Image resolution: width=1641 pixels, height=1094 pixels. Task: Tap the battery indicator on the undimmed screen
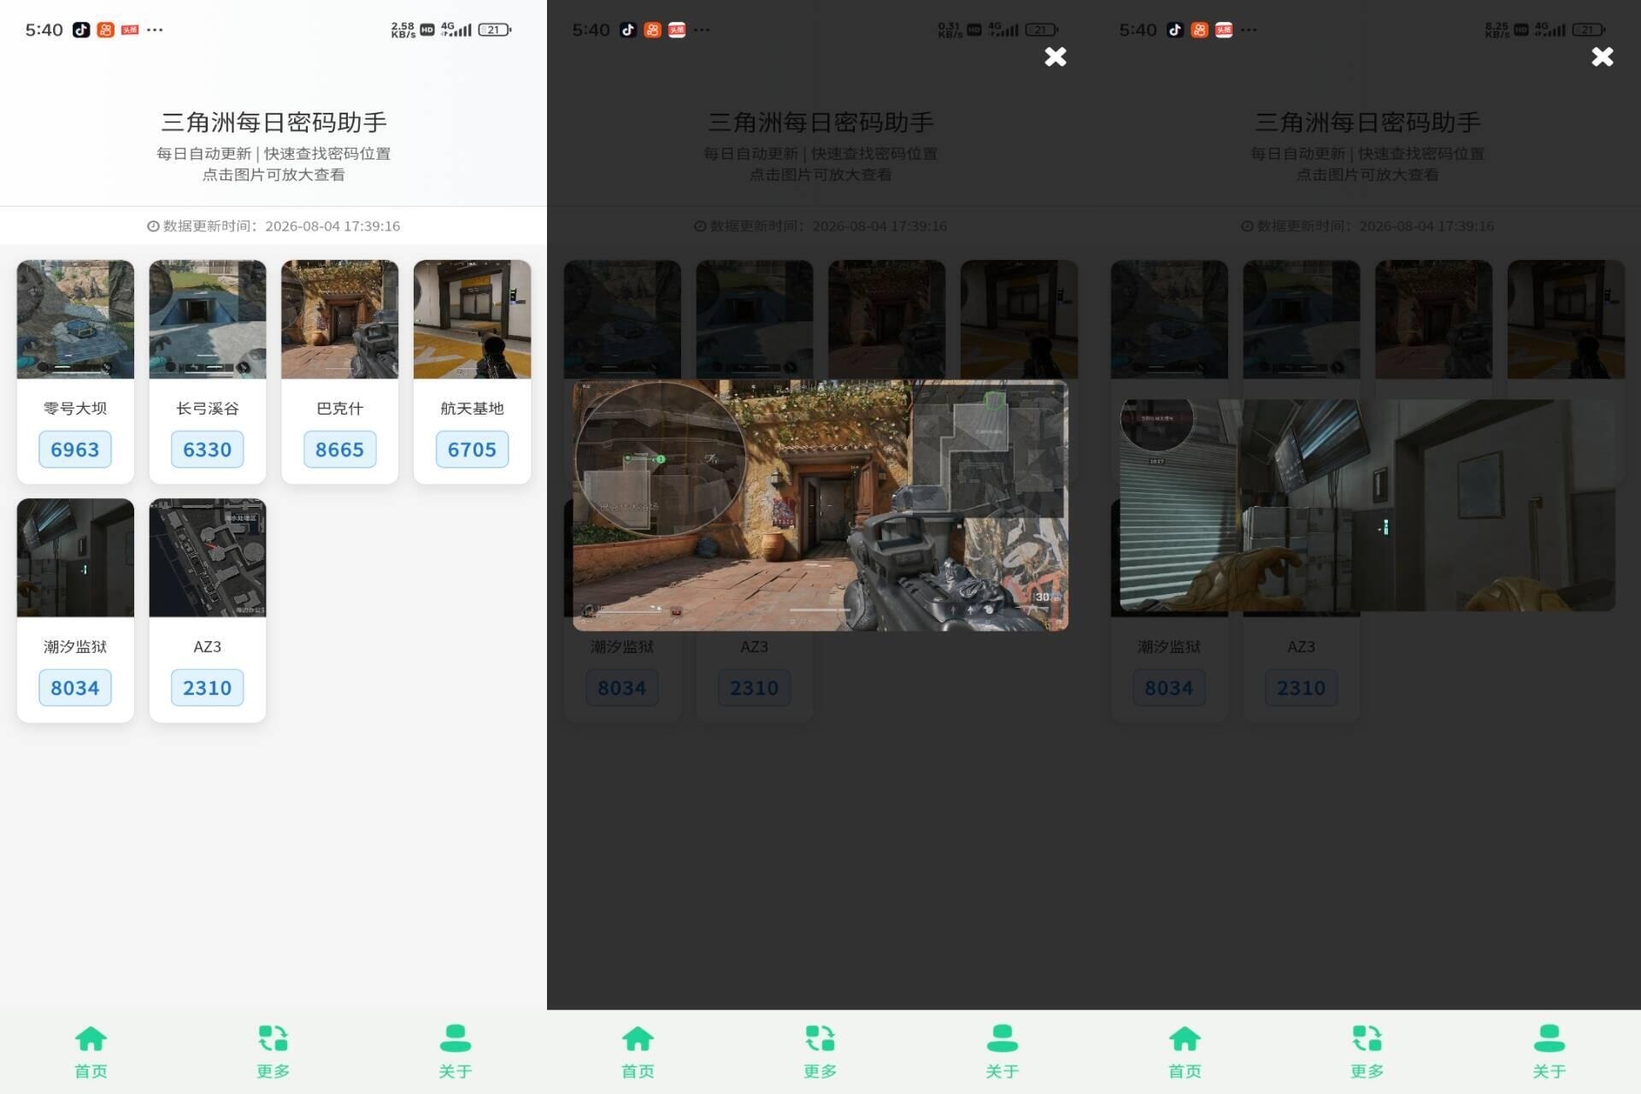click(495, 30)
